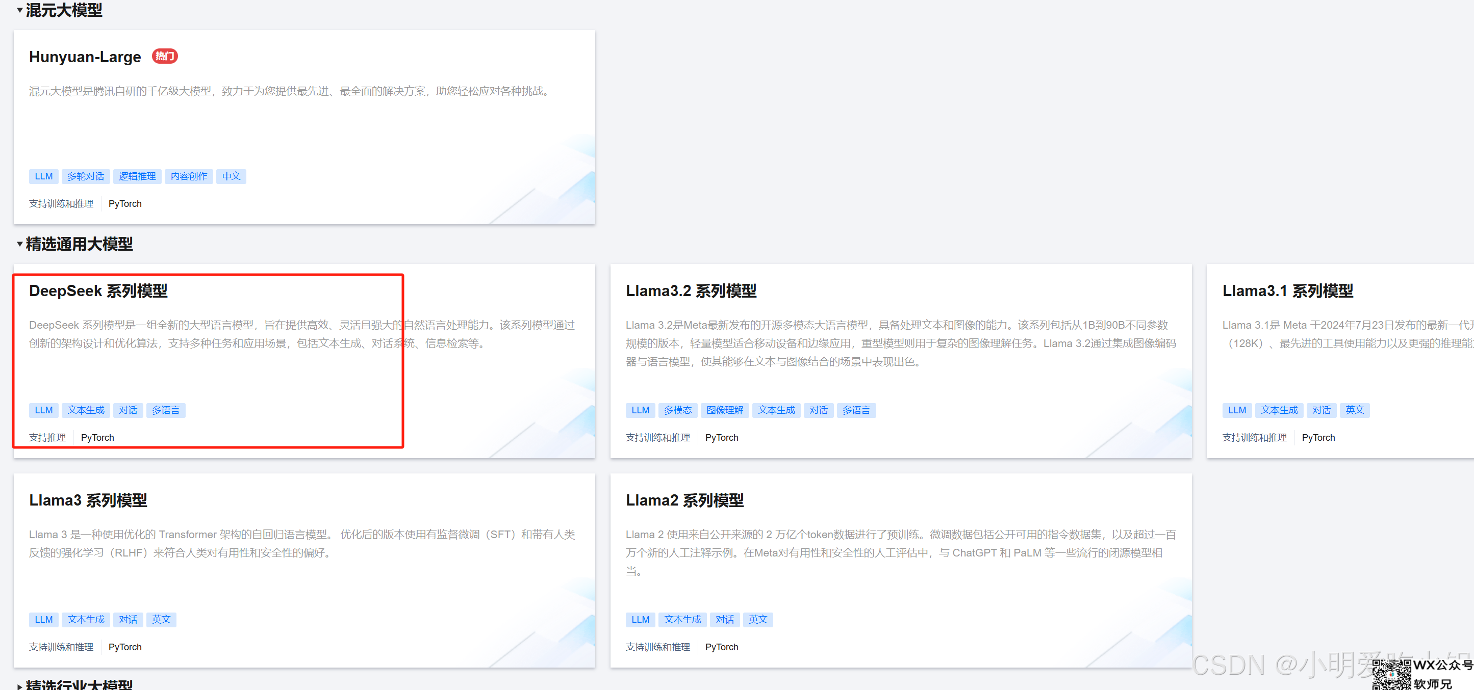Click the 文本生成 tag on Llama3 card
Screen dimensions: 1474x690
point(86,619)
